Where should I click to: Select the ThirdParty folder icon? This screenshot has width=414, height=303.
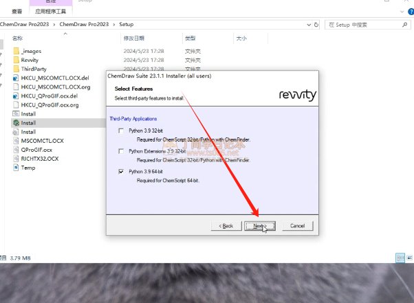[16, 69]
